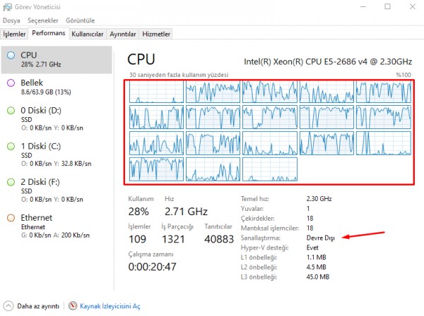The height and width of the screenshot is (316, 424).
Task: Click the Kaynak İzleyicisi gauge icon
Action: pyautogui.click(x=73, y=305)
